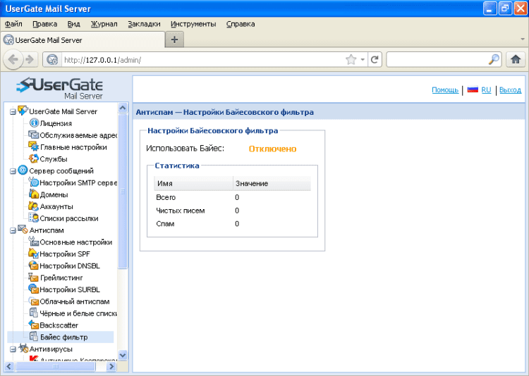529x376 pixels.
Task: Click the Настройки SPF icon
Action: coord(33,253)
